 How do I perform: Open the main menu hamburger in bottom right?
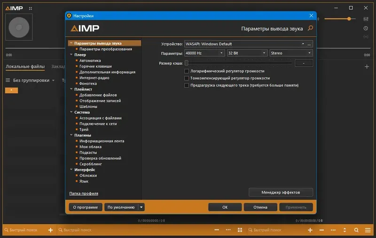pos(368,230)
